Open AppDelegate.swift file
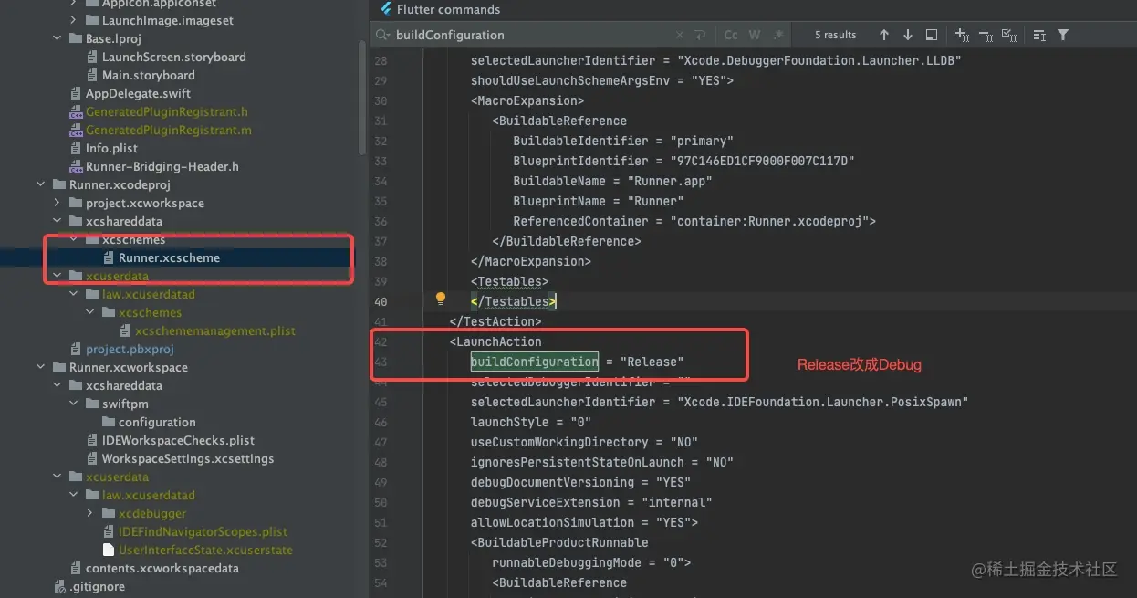 pos(138,93)
